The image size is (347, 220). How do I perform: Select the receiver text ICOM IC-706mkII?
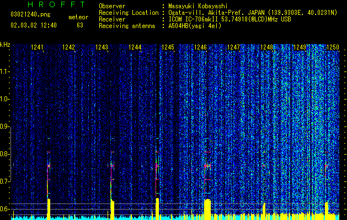pos(194,19)
